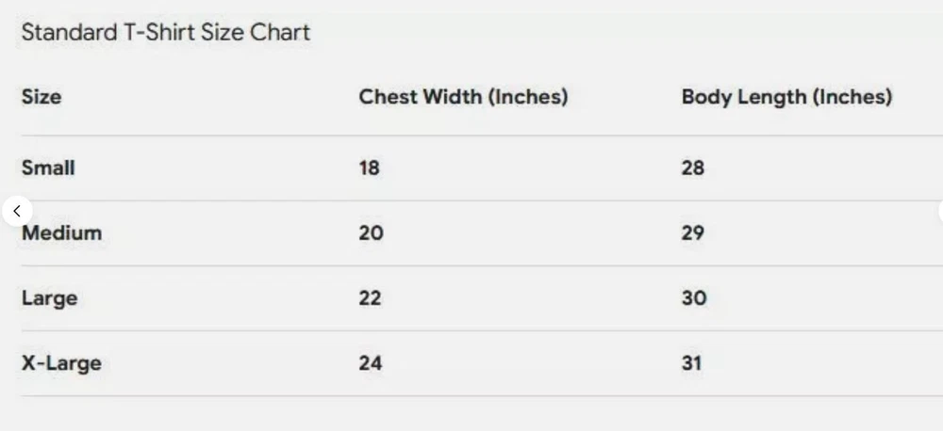Select chest width value 24 for X-Large

click(x=371, y=363)
